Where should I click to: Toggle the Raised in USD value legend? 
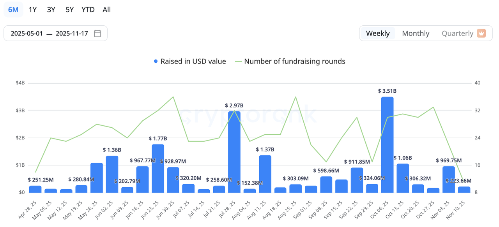[190, 61]
